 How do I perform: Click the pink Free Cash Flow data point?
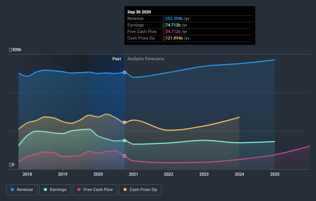(x=124, y=156)
